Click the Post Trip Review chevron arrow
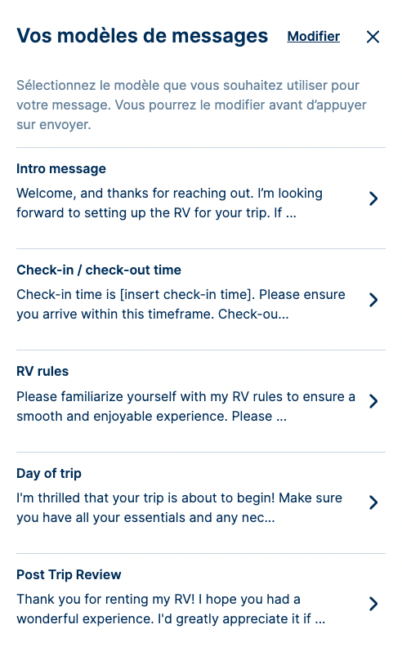The image size is (402, 656). pos(373,604)
